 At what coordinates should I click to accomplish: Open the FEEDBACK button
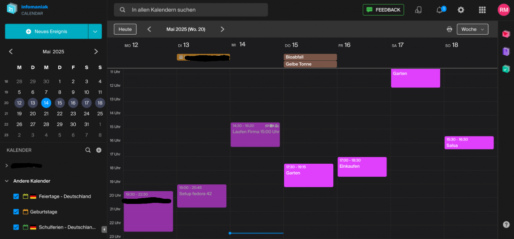coord(383,10)
